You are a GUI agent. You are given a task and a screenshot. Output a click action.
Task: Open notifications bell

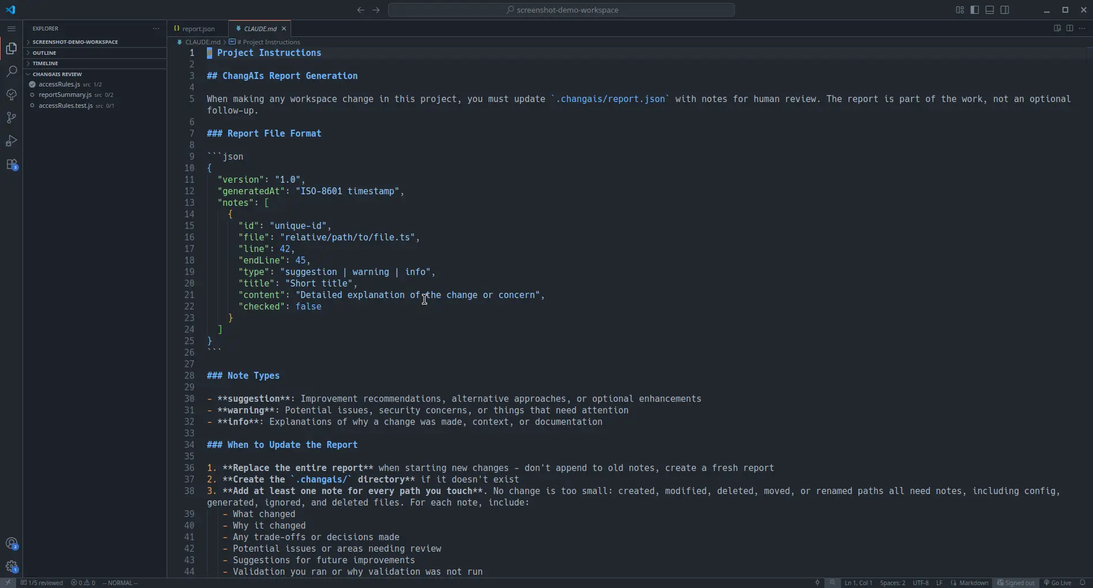click(x=1083, y=583)
